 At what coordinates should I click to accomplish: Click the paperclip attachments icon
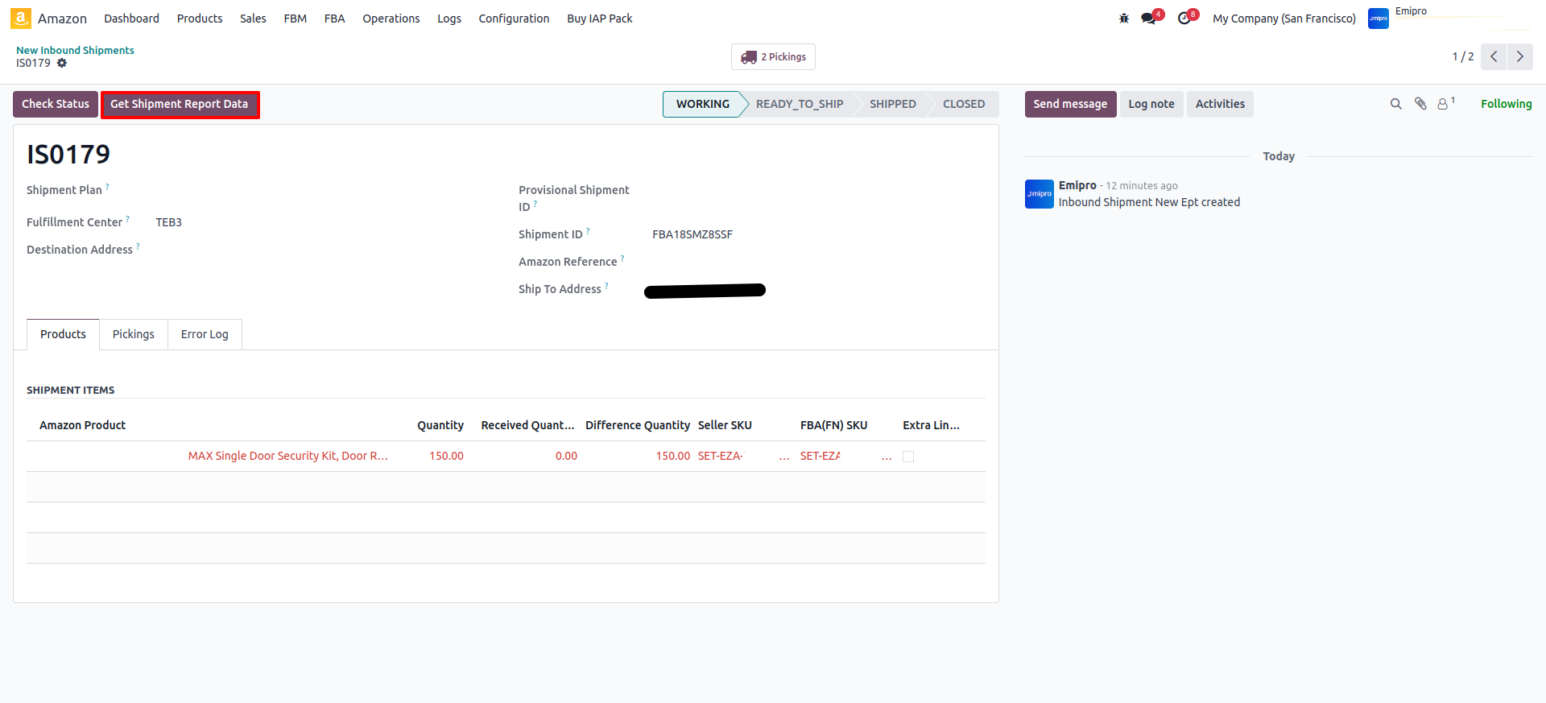coord(1420,104)
